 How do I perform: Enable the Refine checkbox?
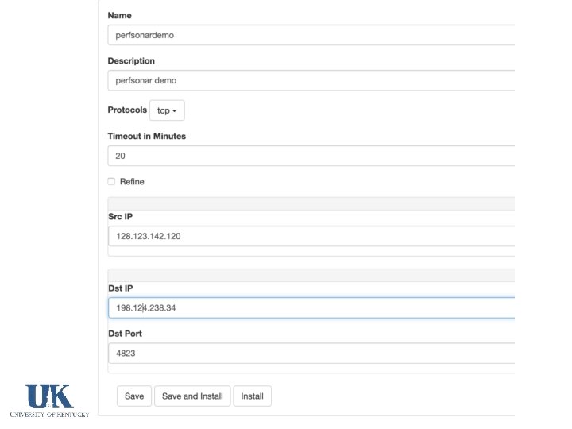[111, 181]
